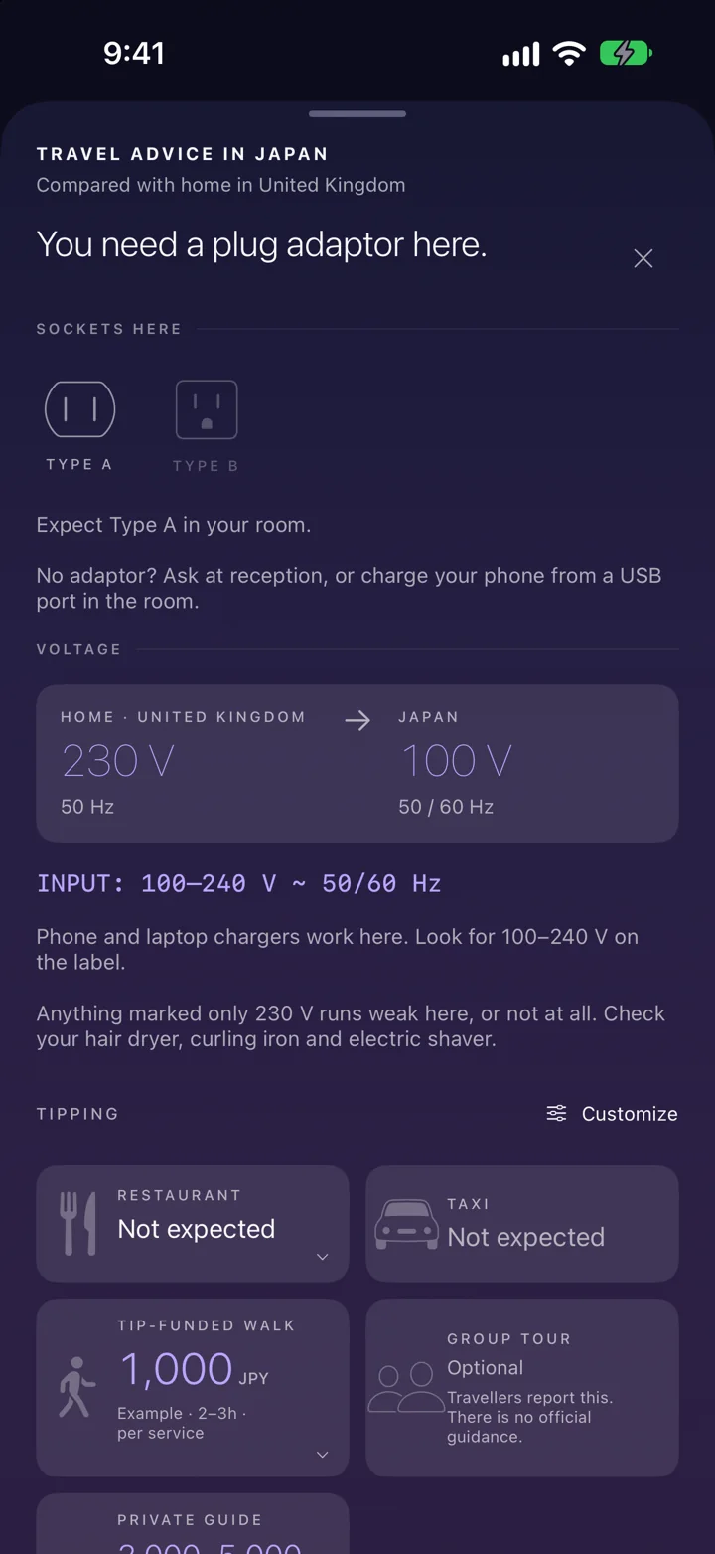Tap the walking person icon
The height and width of the screenshot is (1554, 715).
[77, 1386]
